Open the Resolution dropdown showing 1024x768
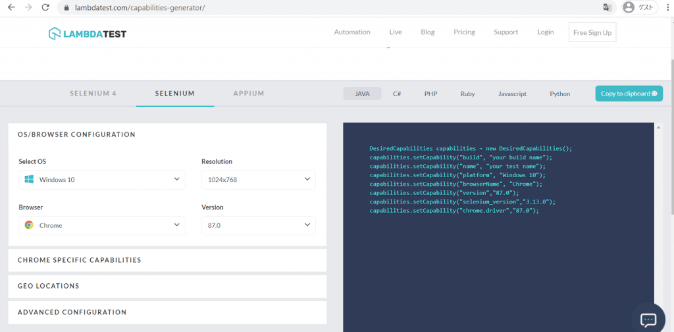674x332 pixels. [258, 179]
